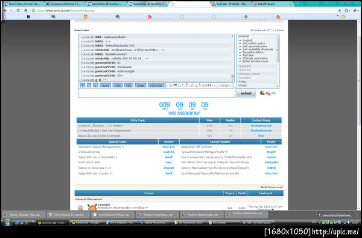Select List ignored users option
The height and width of the screenshot is (238, 362).
255,46
